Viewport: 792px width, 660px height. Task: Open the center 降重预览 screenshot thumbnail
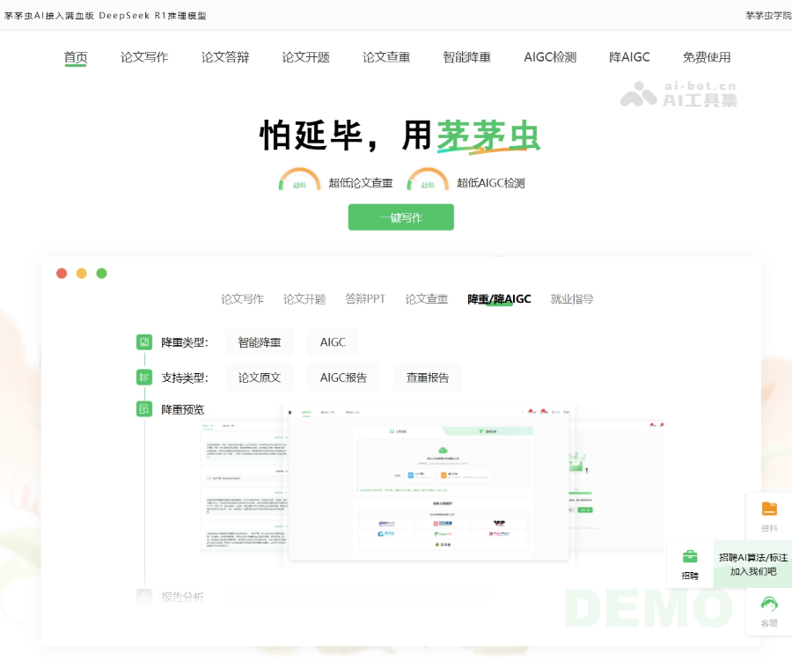[429, 483]
